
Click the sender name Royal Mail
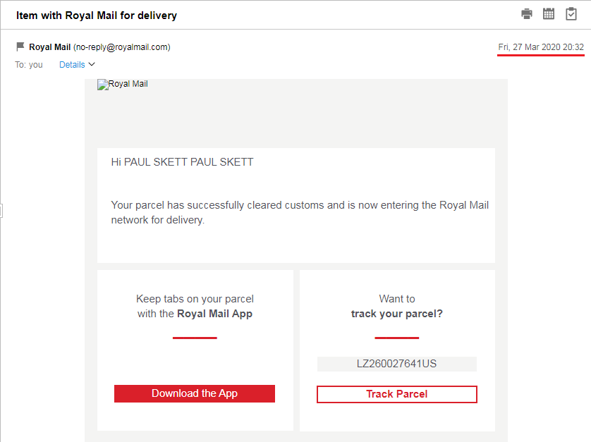click(49, 47)
